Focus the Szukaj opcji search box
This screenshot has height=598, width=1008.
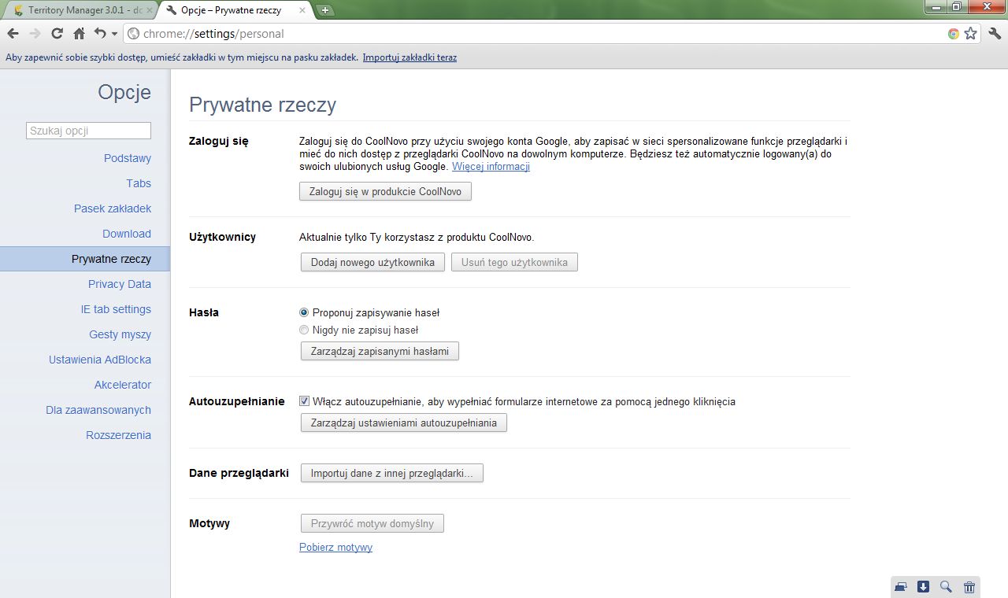click(88, 131)
